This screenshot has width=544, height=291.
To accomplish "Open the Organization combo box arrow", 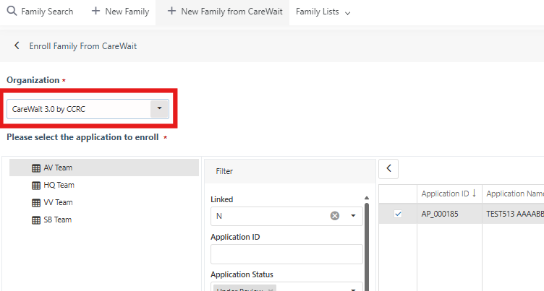I will pyautogui.click(x=159, y=109).
